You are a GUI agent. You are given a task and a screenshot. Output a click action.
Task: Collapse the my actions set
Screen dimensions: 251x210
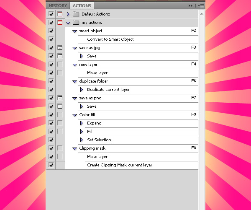[68, 23]
